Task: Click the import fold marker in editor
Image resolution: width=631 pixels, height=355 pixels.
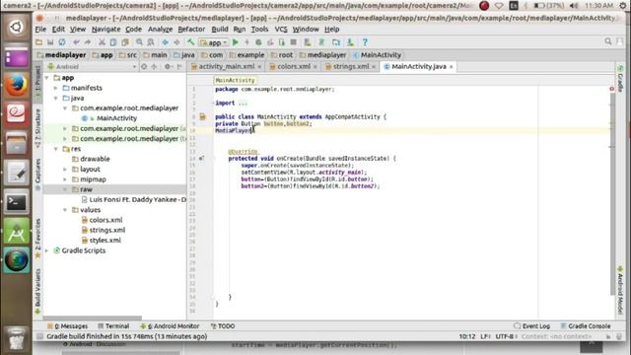Action: point(213,103)
